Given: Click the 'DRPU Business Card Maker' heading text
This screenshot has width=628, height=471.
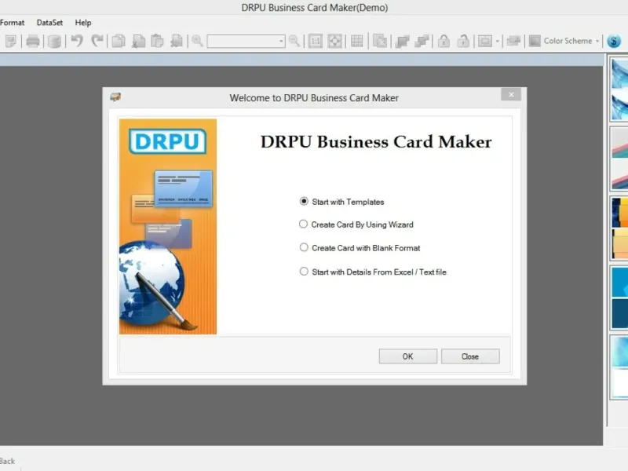Looking at the screenshot, I should 376,142.
